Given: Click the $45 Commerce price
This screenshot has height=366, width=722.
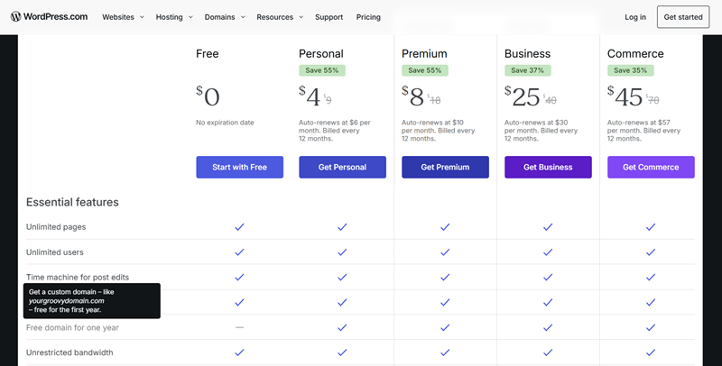Looking at the screenshot, I should tap(625, 96).
